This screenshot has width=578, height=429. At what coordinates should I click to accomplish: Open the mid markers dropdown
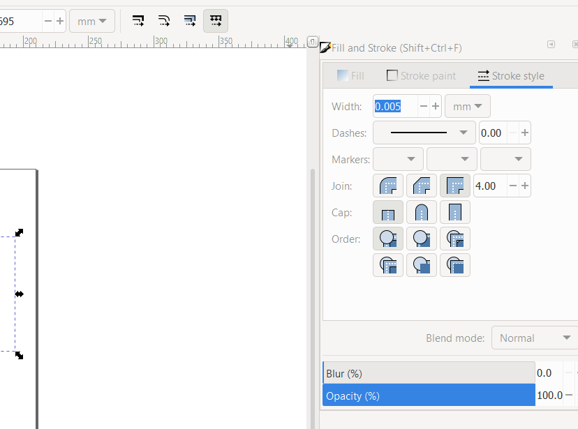click(452, 159)
